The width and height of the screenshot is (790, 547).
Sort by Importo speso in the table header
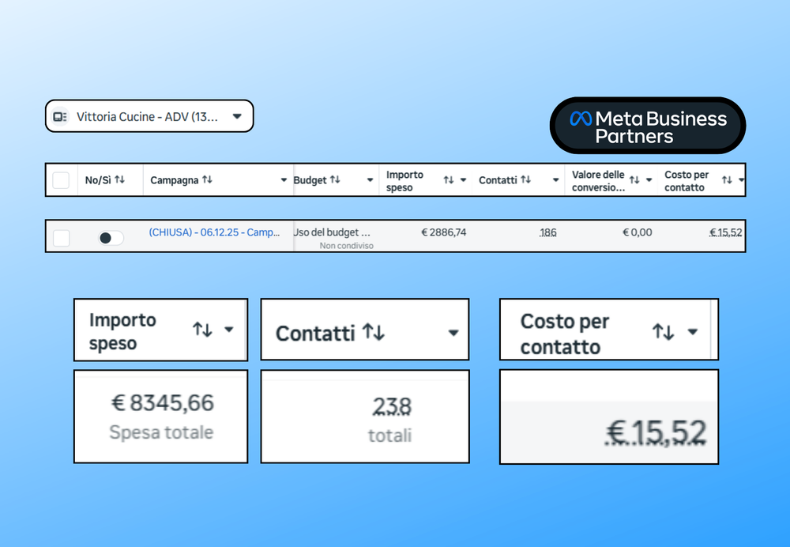(x=449, y=180)
